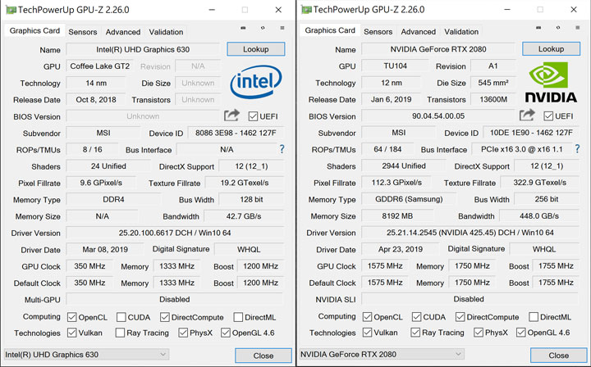Switch to Validation tab in NVIDIA window

[x=461, y=32]
